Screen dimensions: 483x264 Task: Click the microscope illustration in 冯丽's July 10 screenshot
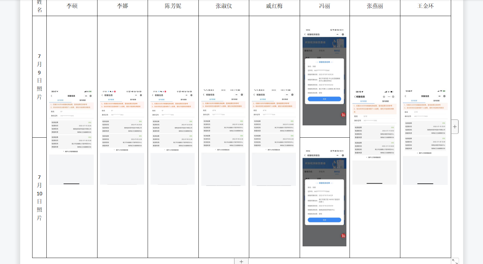point(339,164)
